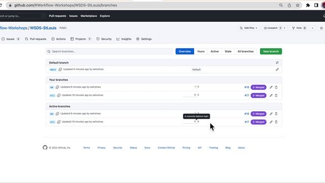Screen dimensions: 325x183
Task: Open pull request #18 under Active branches
Action: (x=247, y=114)
